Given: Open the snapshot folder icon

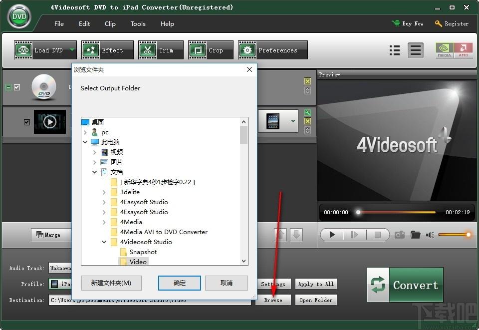Looking at the screenshot, I should point(416,235).
